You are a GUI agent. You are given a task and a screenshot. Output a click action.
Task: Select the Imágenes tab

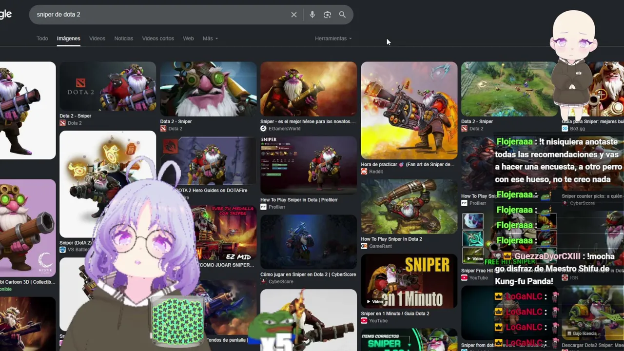point(68,39)
